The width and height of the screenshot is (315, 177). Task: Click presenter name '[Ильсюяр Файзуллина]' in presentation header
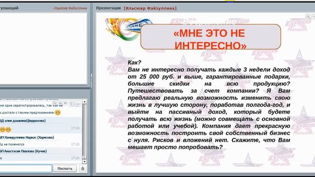coord(150,8)
